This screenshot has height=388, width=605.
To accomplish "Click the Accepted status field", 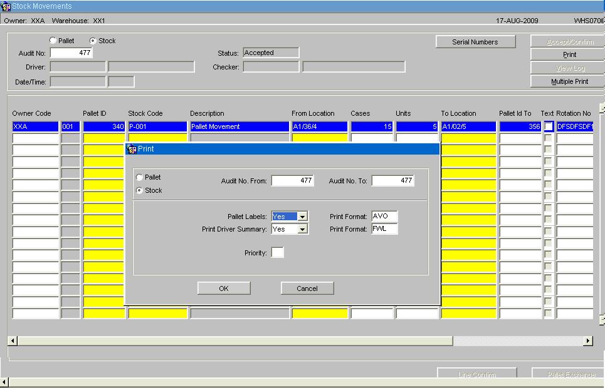I will click(x=271, y=53).
